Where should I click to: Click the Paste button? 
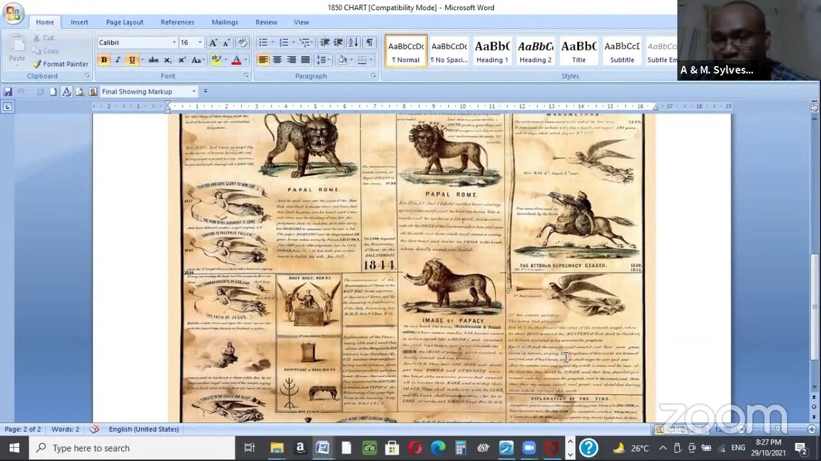tap(17, 49)
